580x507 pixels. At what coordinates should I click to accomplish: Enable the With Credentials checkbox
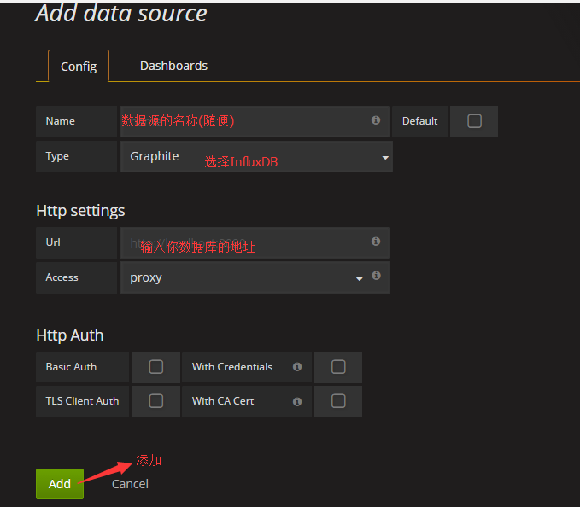[338, 367]
